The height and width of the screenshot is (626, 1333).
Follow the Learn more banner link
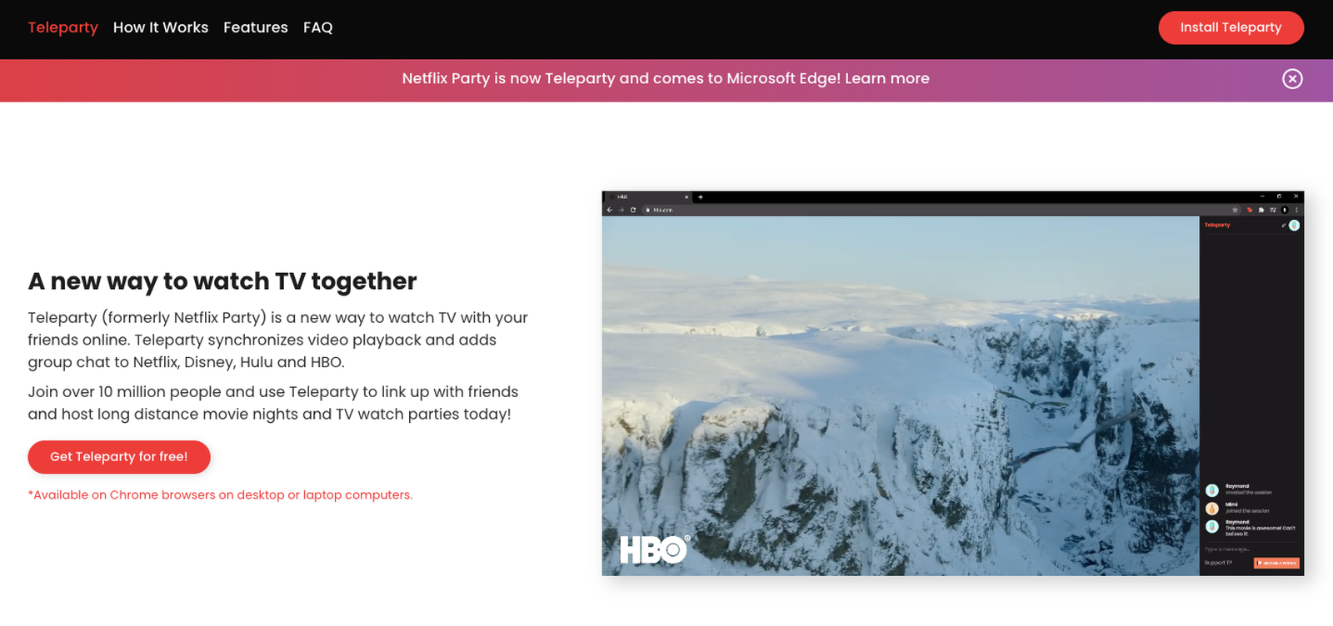pyautogui.click(x=887, y=78)
